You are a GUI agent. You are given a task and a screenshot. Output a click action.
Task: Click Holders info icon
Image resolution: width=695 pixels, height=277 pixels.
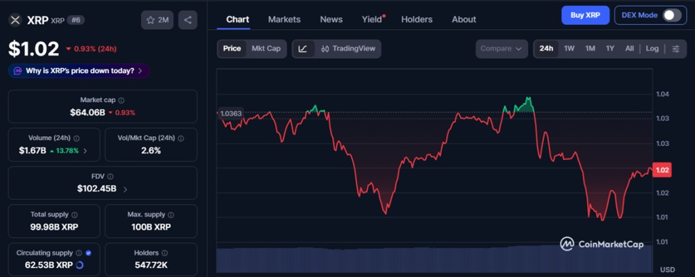pos(164,253)
